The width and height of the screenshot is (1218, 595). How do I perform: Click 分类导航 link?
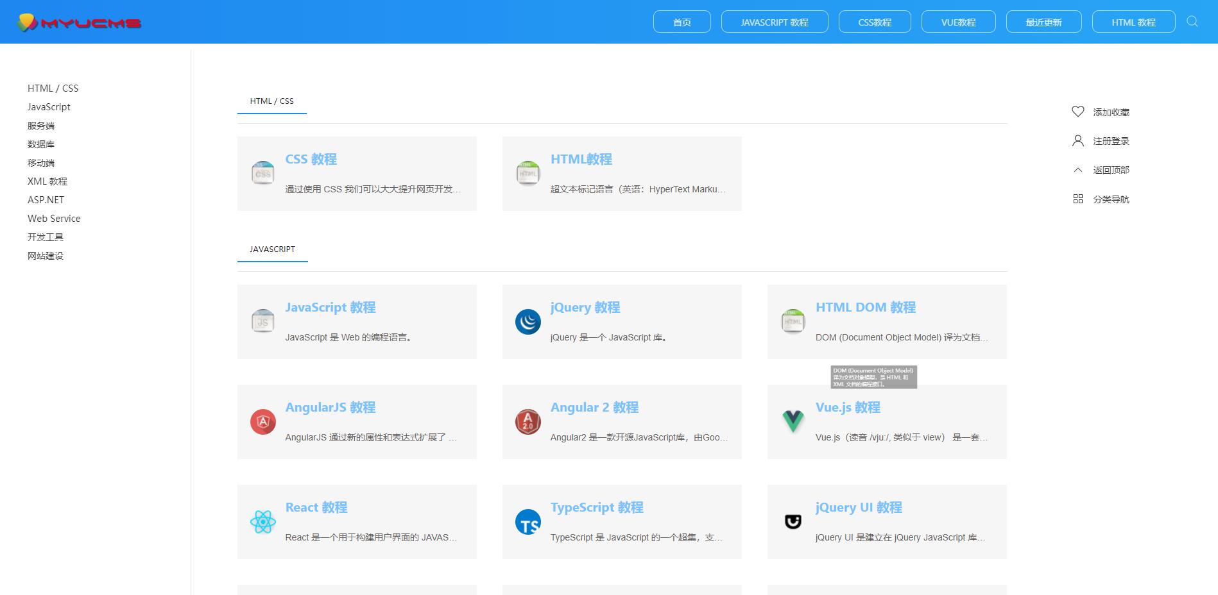tap(1111, 199)
